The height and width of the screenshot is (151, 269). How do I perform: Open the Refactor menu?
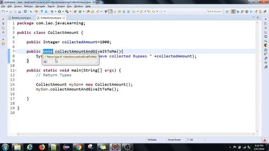click(x=29, y=6)
